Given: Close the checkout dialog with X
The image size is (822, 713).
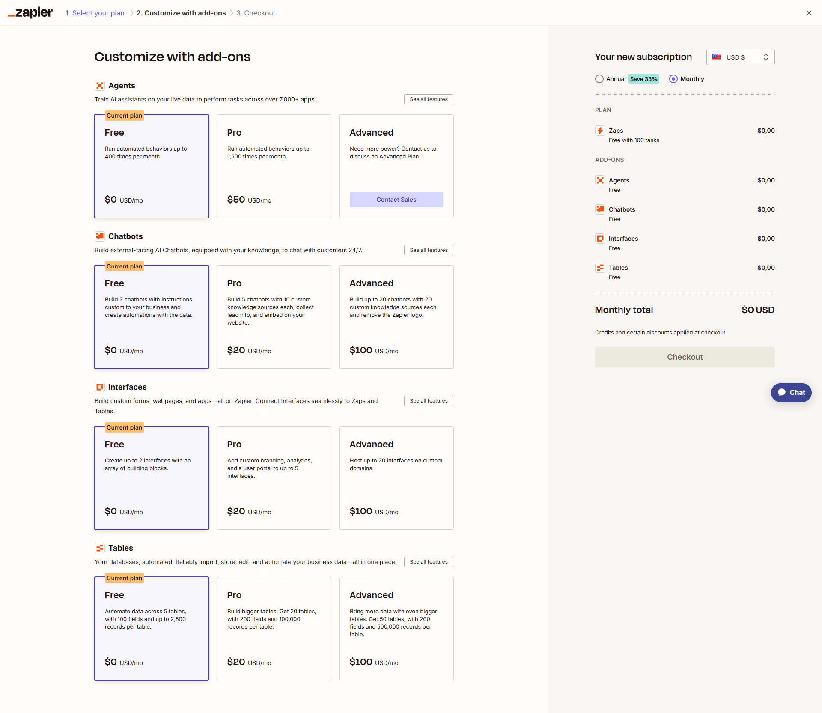Looking at the screenshot, I should [809, 13].
